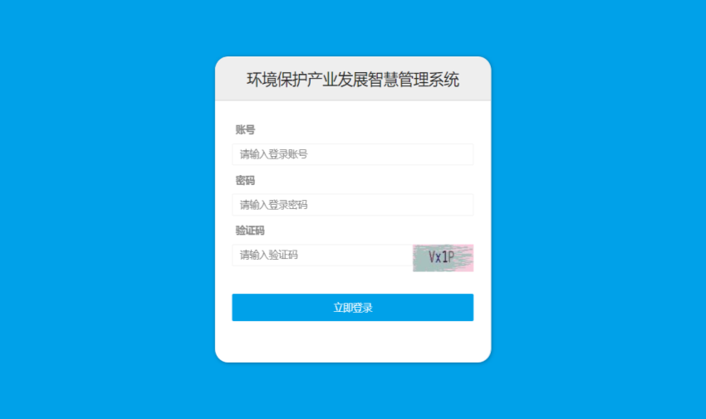Focus the 请输入登录密码 password field

click(x=352, y=205)
